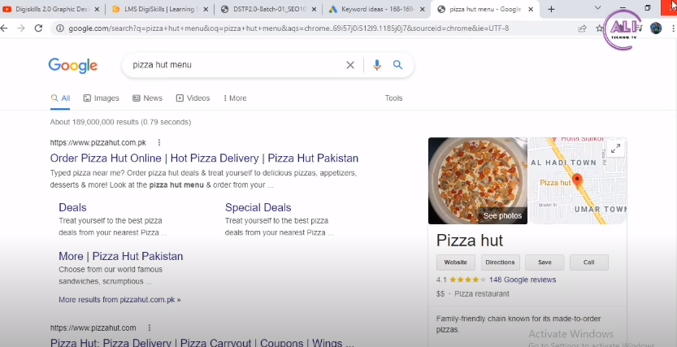
Task: Select the Videos search tab
Action: pyautogui.click(x=193, y=98)
